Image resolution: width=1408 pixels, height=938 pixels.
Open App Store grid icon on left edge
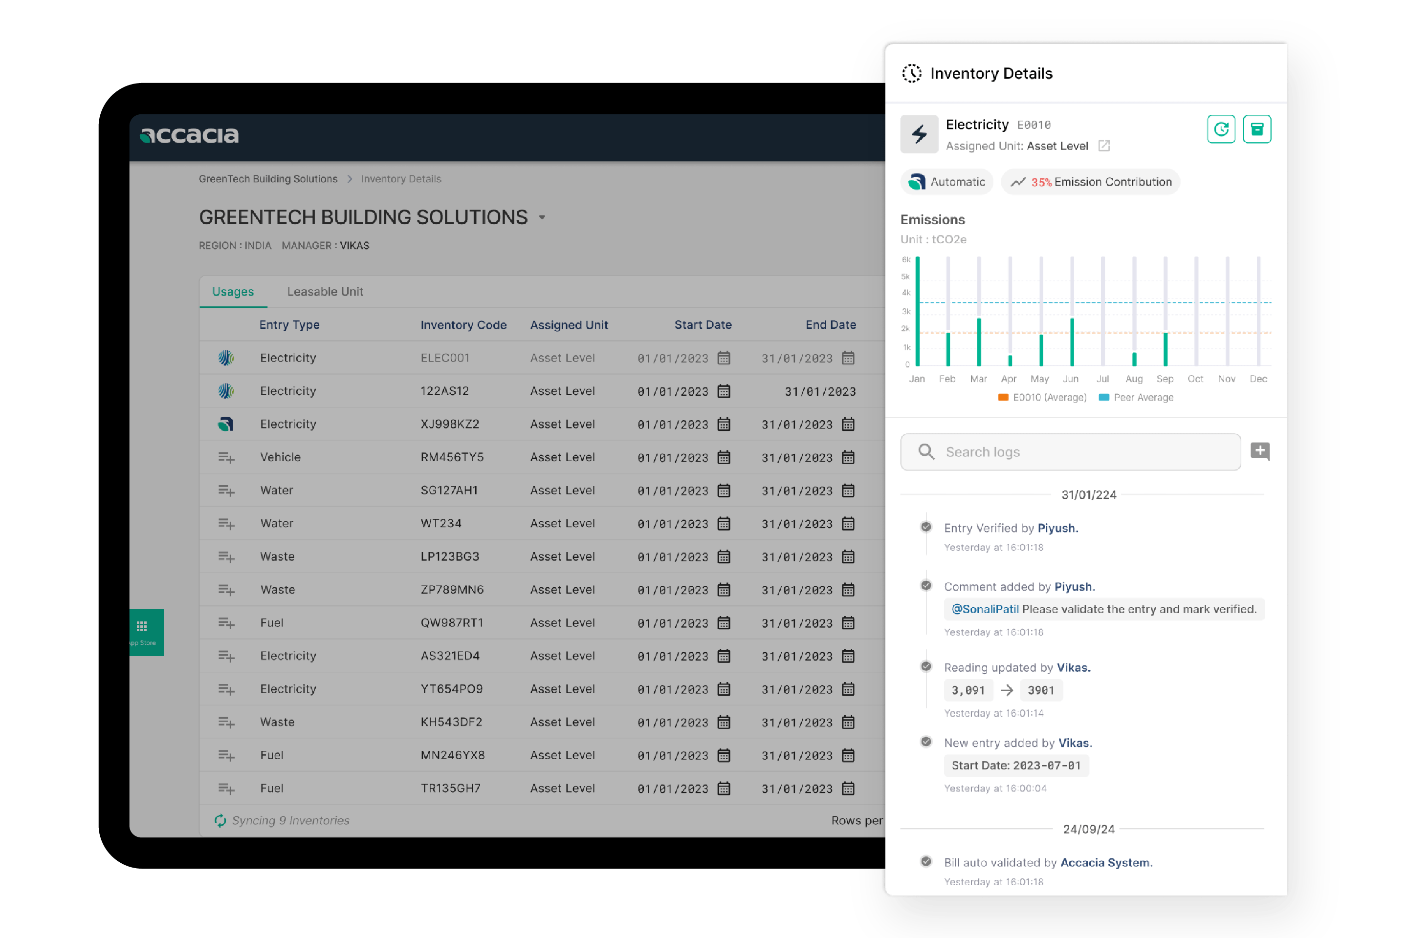point(142,627)
